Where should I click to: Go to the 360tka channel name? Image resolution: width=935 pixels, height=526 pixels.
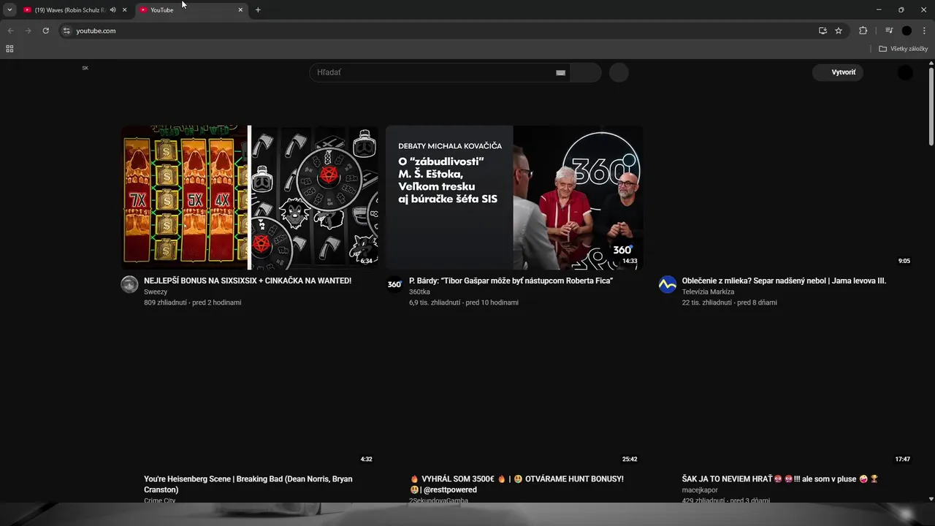tap(419, 291)
